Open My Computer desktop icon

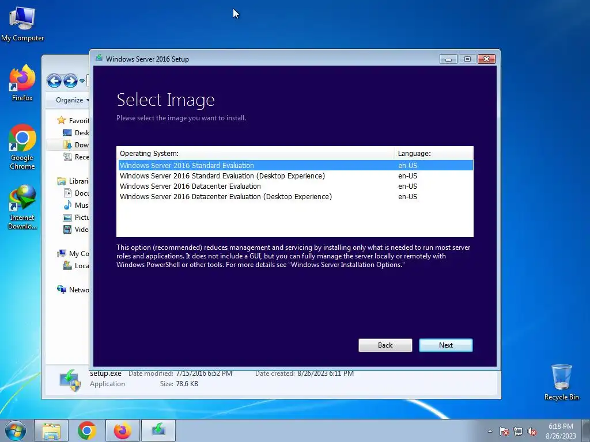22,24
